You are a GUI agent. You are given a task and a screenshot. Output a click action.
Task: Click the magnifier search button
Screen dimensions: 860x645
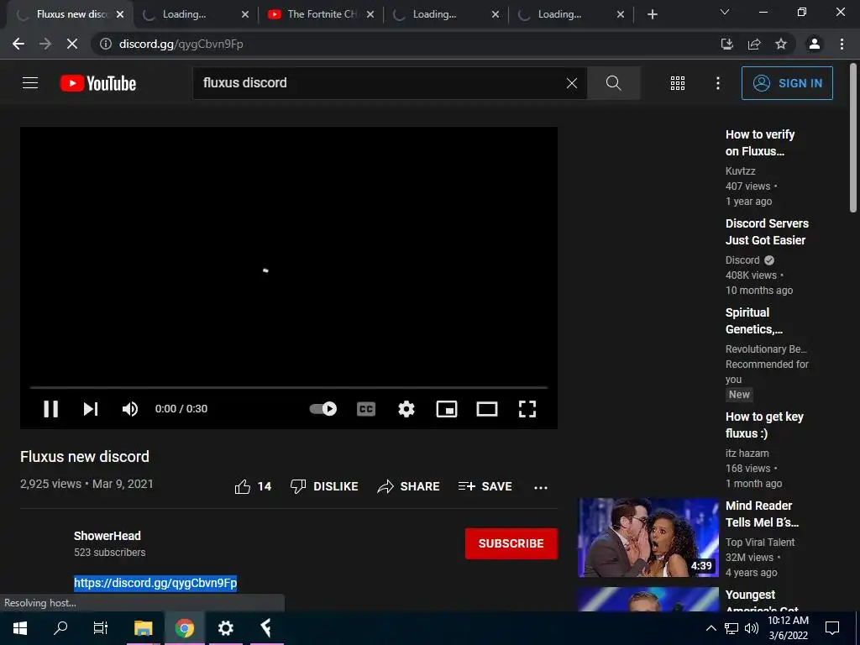point(613,83)
